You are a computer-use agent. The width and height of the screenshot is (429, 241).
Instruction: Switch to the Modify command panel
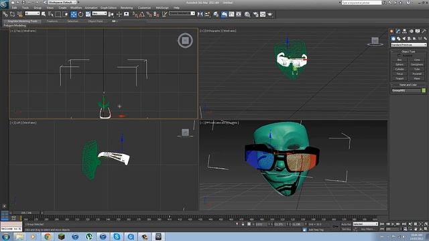click(398, 31)
